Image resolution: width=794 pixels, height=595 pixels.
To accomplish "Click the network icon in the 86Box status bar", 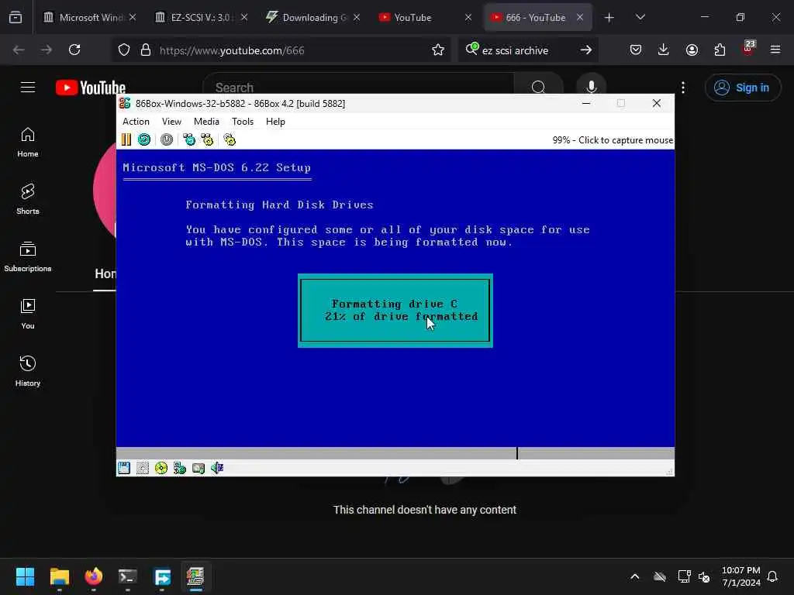I will point(180,468).
